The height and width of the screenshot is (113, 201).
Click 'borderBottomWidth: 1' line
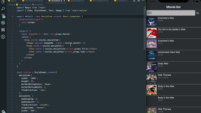[x=34, y=87]
